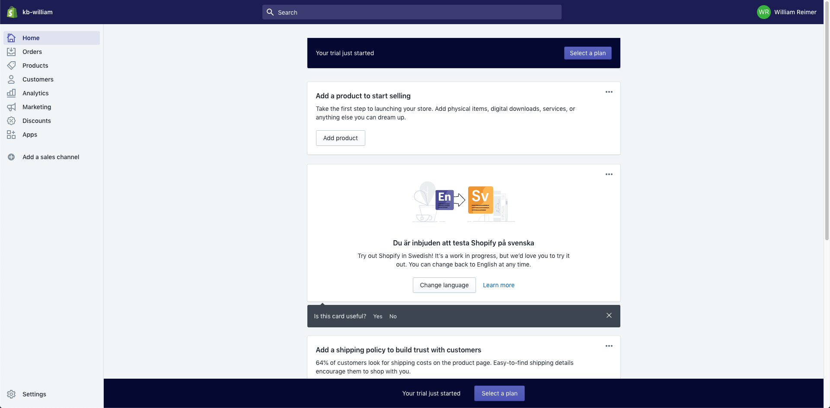Image resolution: width=830 pixels, height=408 pixels.
Task: Click the kb-william store name
Action: (38, 12)
